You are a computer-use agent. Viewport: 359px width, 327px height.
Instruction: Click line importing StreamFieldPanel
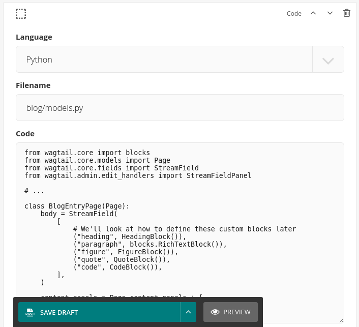(x=138, y=175)
